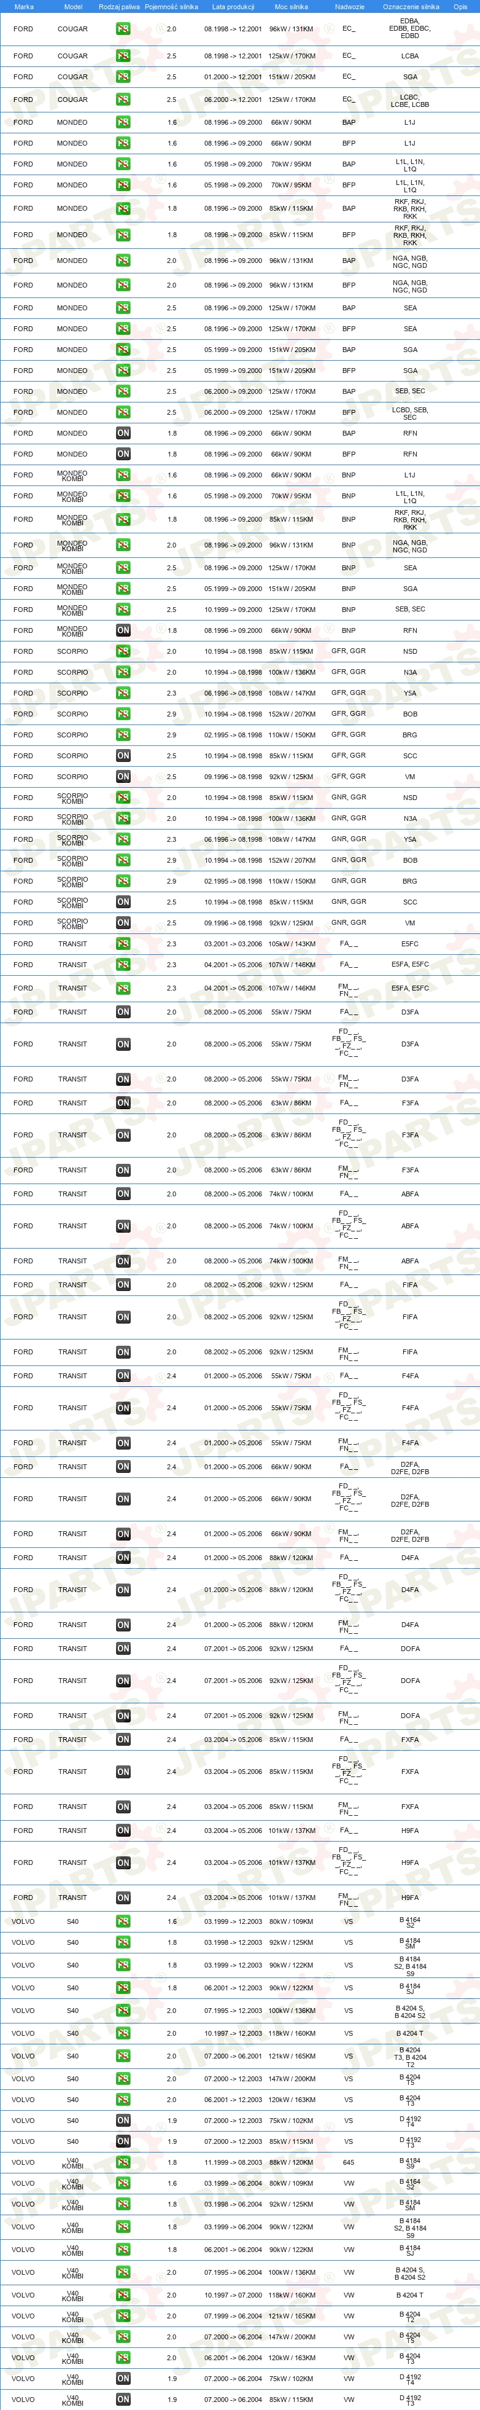
Task: Click diesel ON icon in TRANSIT FA DOFA row
Action: tap(122, 1649)
